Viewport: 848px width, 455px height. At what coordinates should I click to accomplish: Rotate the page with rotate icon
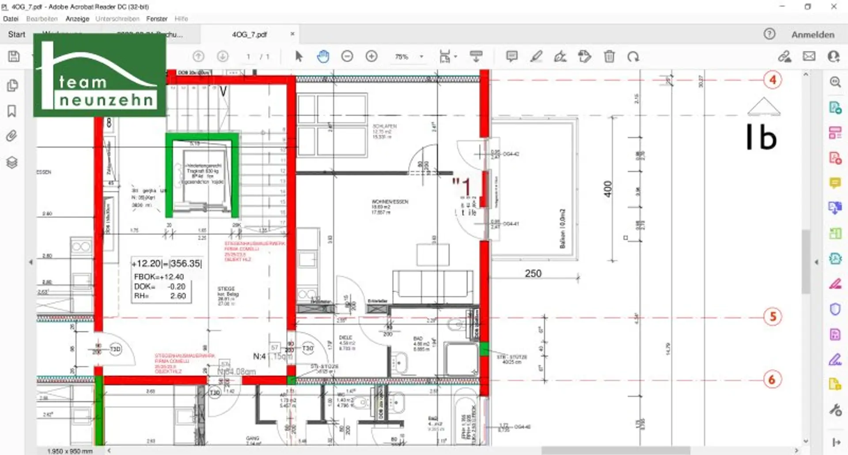pyautogui.click(x=633, y=57)
